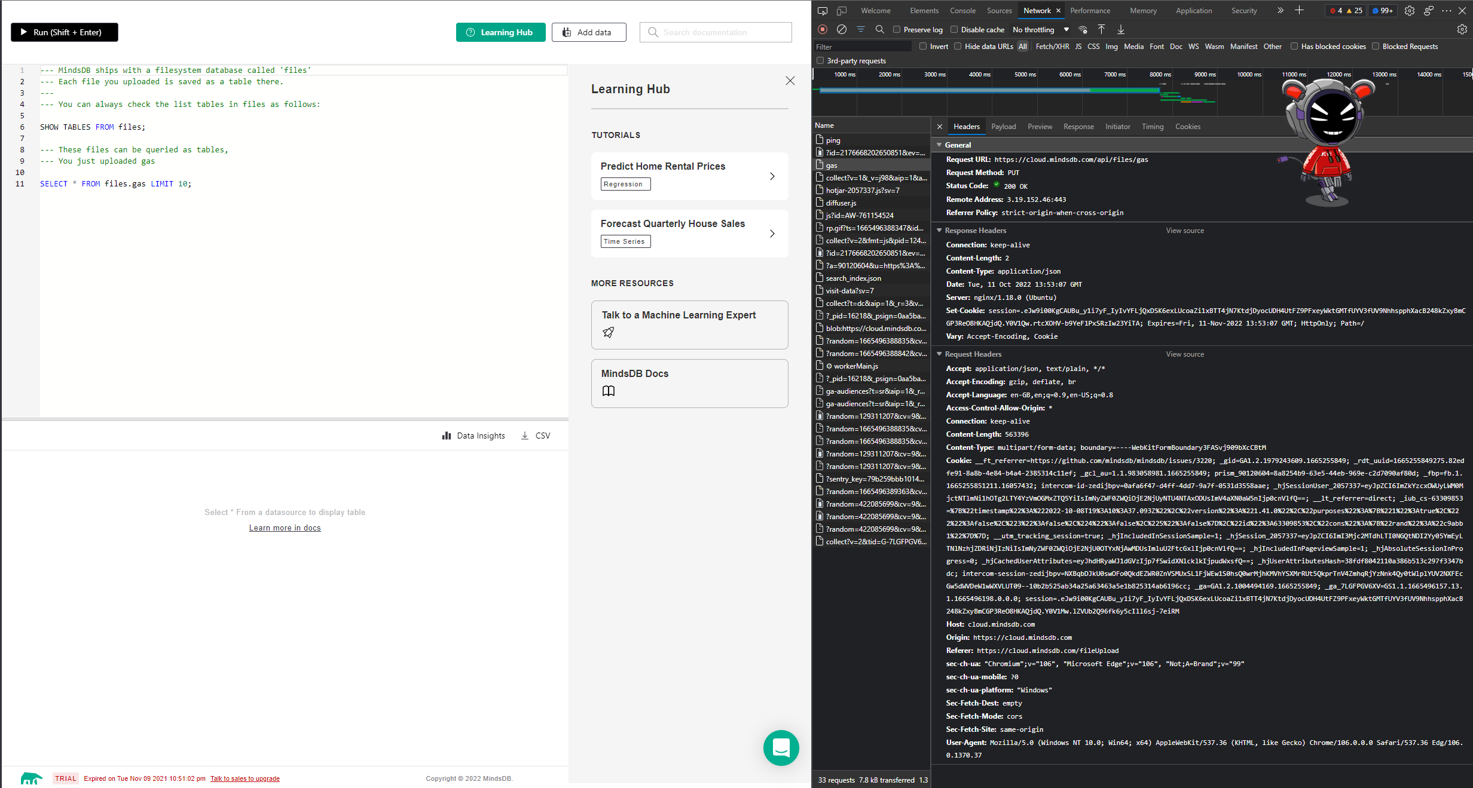Image resolution: width=1473 pixels, height=788 pixels.
Task: Collapse the Response Headers section
Action: point(939,230)
